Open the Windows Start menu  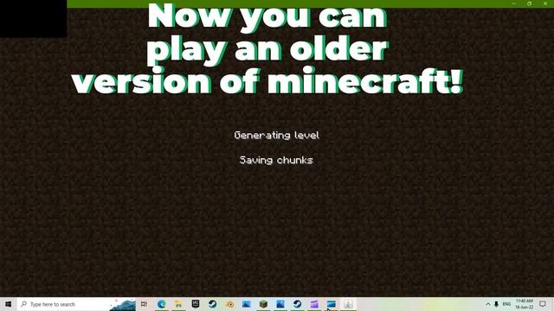[x=9, y=304]
